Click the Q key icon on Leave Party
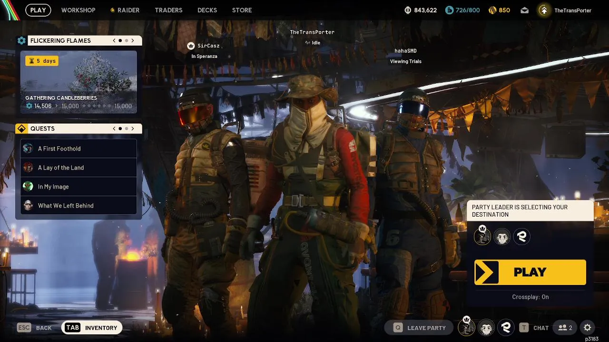 point(398,328)
